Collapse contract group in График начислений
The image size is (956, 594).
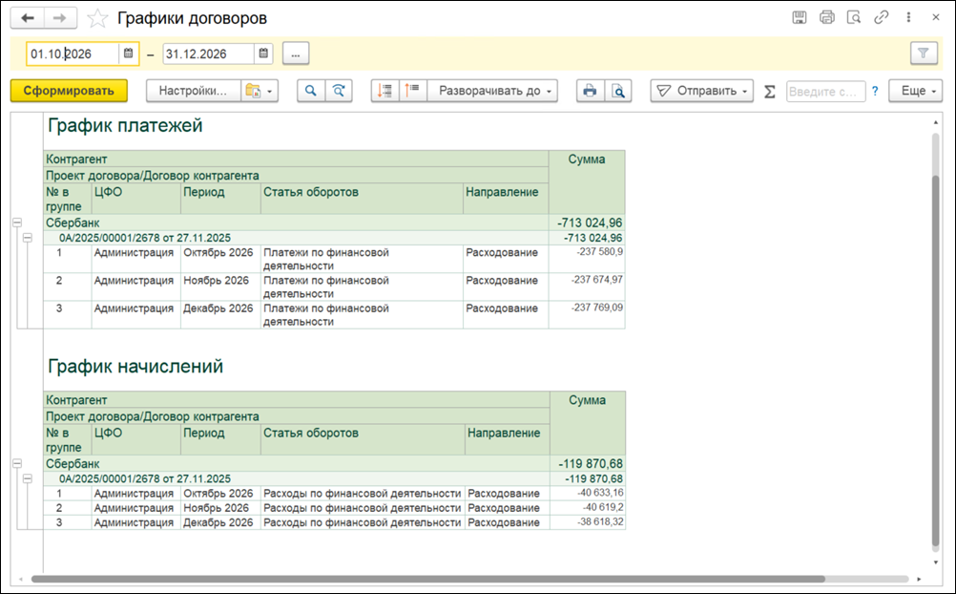click(x=28, y=479)
